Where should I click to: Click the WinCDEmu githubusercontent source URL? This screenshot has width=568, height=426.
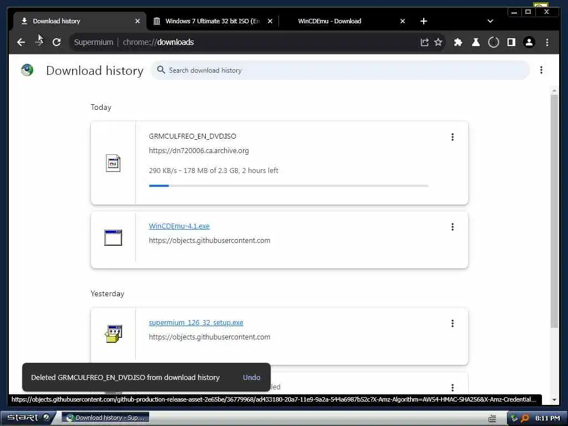tap(209, 241)
